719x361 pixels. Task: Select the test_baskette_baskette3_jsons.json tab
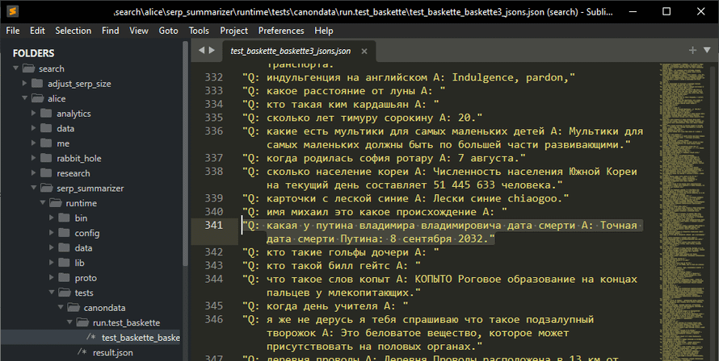(291, 52)
